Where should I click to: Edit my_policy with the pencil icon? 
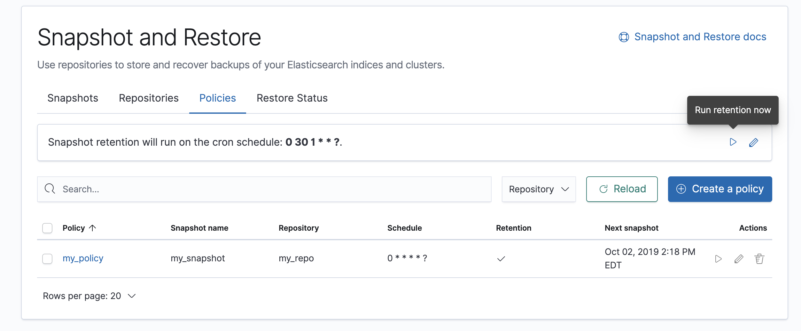coord(739,259)
